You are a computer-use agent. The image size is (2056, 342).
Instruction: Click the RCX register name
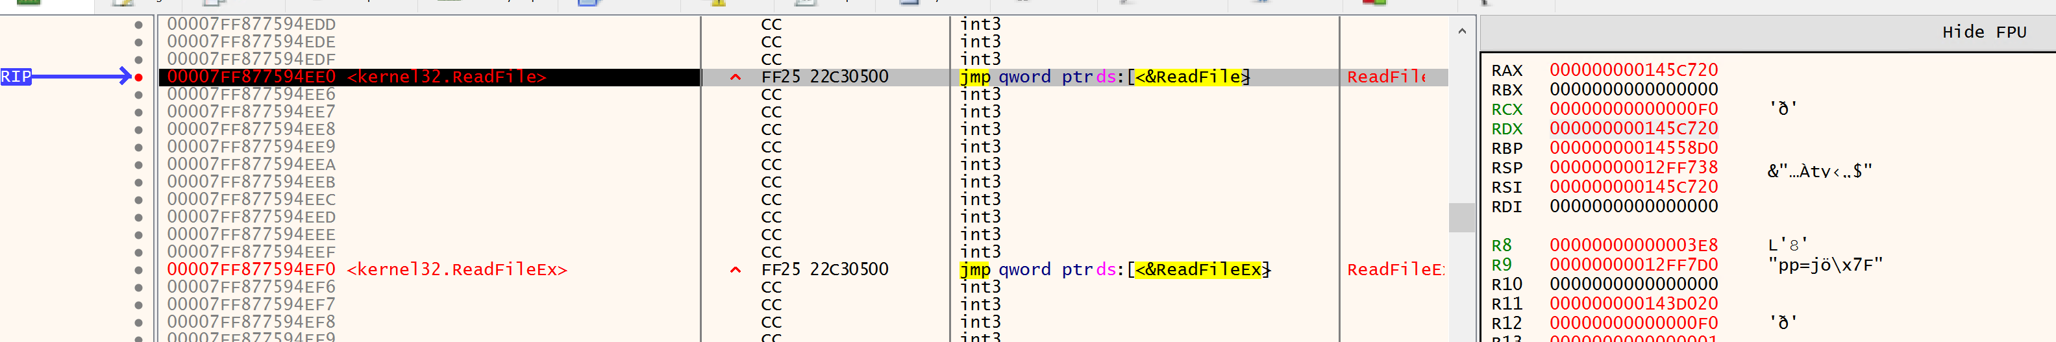click(1507, 110)
